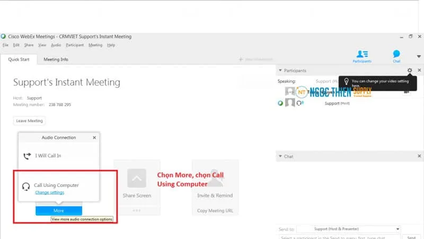The width and height of the screenshot is (424, 239).
Task: Open the Edit menu
Action: point(16,45)
